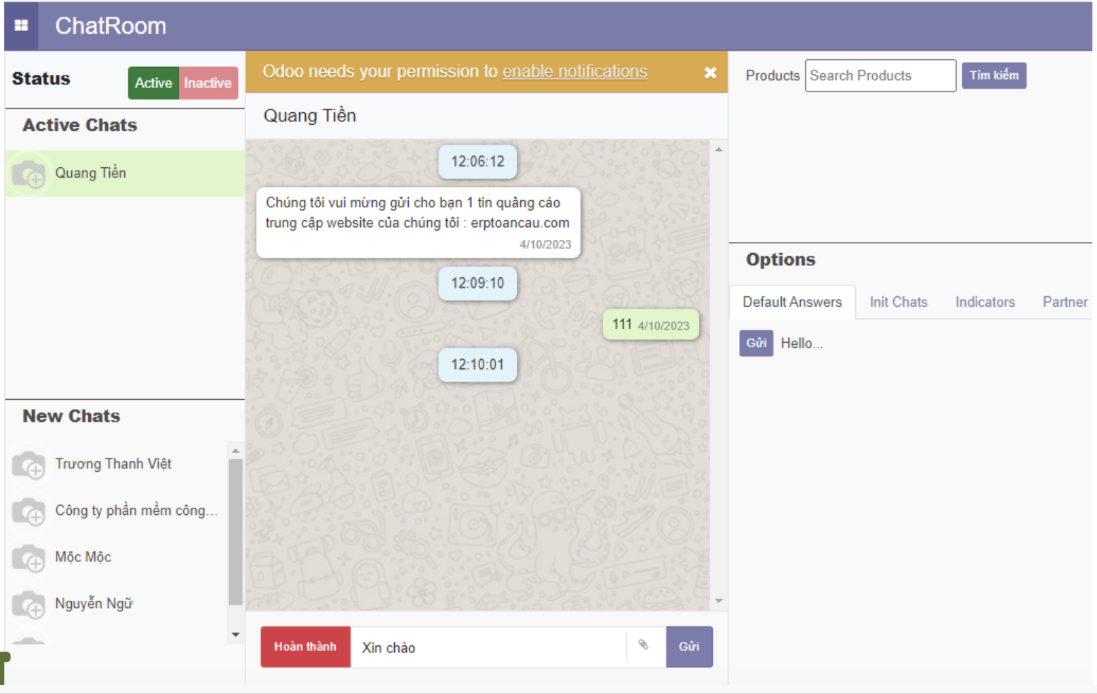Image resolution: width=1097 pixels, height=694 pixels.
Task: Click Mộc Mộc avatar icon
Action: [x=29, y=558]
